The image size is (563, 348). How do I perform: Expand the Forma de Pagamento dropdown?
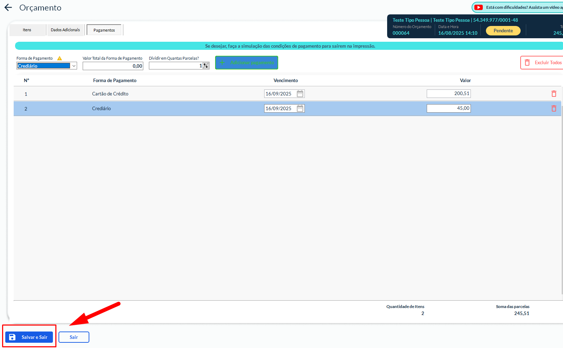74,66
